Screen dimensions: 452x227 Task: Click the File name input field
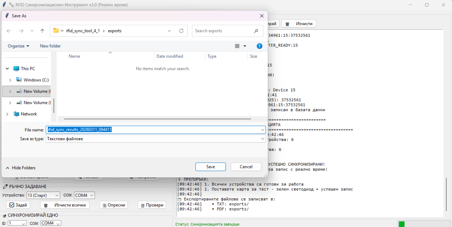[153, 130]
